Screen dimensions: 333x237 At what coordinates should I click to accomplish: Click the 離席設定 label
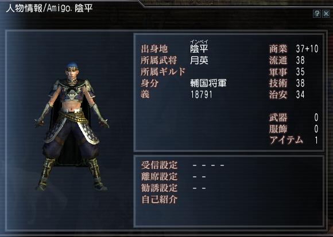point(159,176)
